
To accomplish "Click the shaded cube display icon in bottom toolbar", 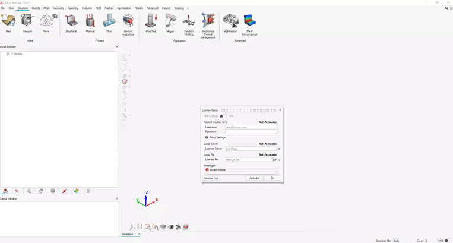I will [163, 227].
